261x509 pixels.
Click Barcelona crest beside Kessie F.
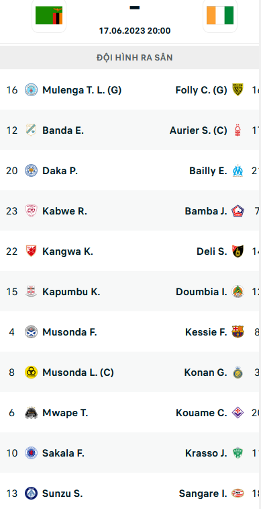(x=238, y=331)
